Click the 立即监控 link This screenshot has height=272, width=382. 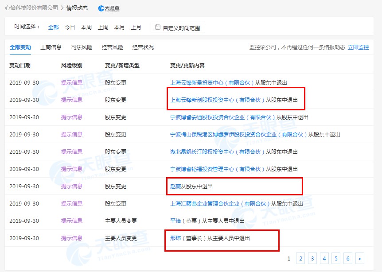[358, 47]
